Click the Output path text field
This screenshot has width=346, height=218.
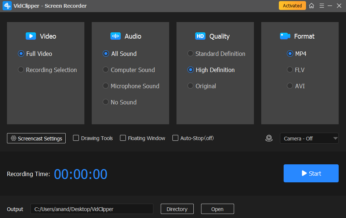(92, 209)
